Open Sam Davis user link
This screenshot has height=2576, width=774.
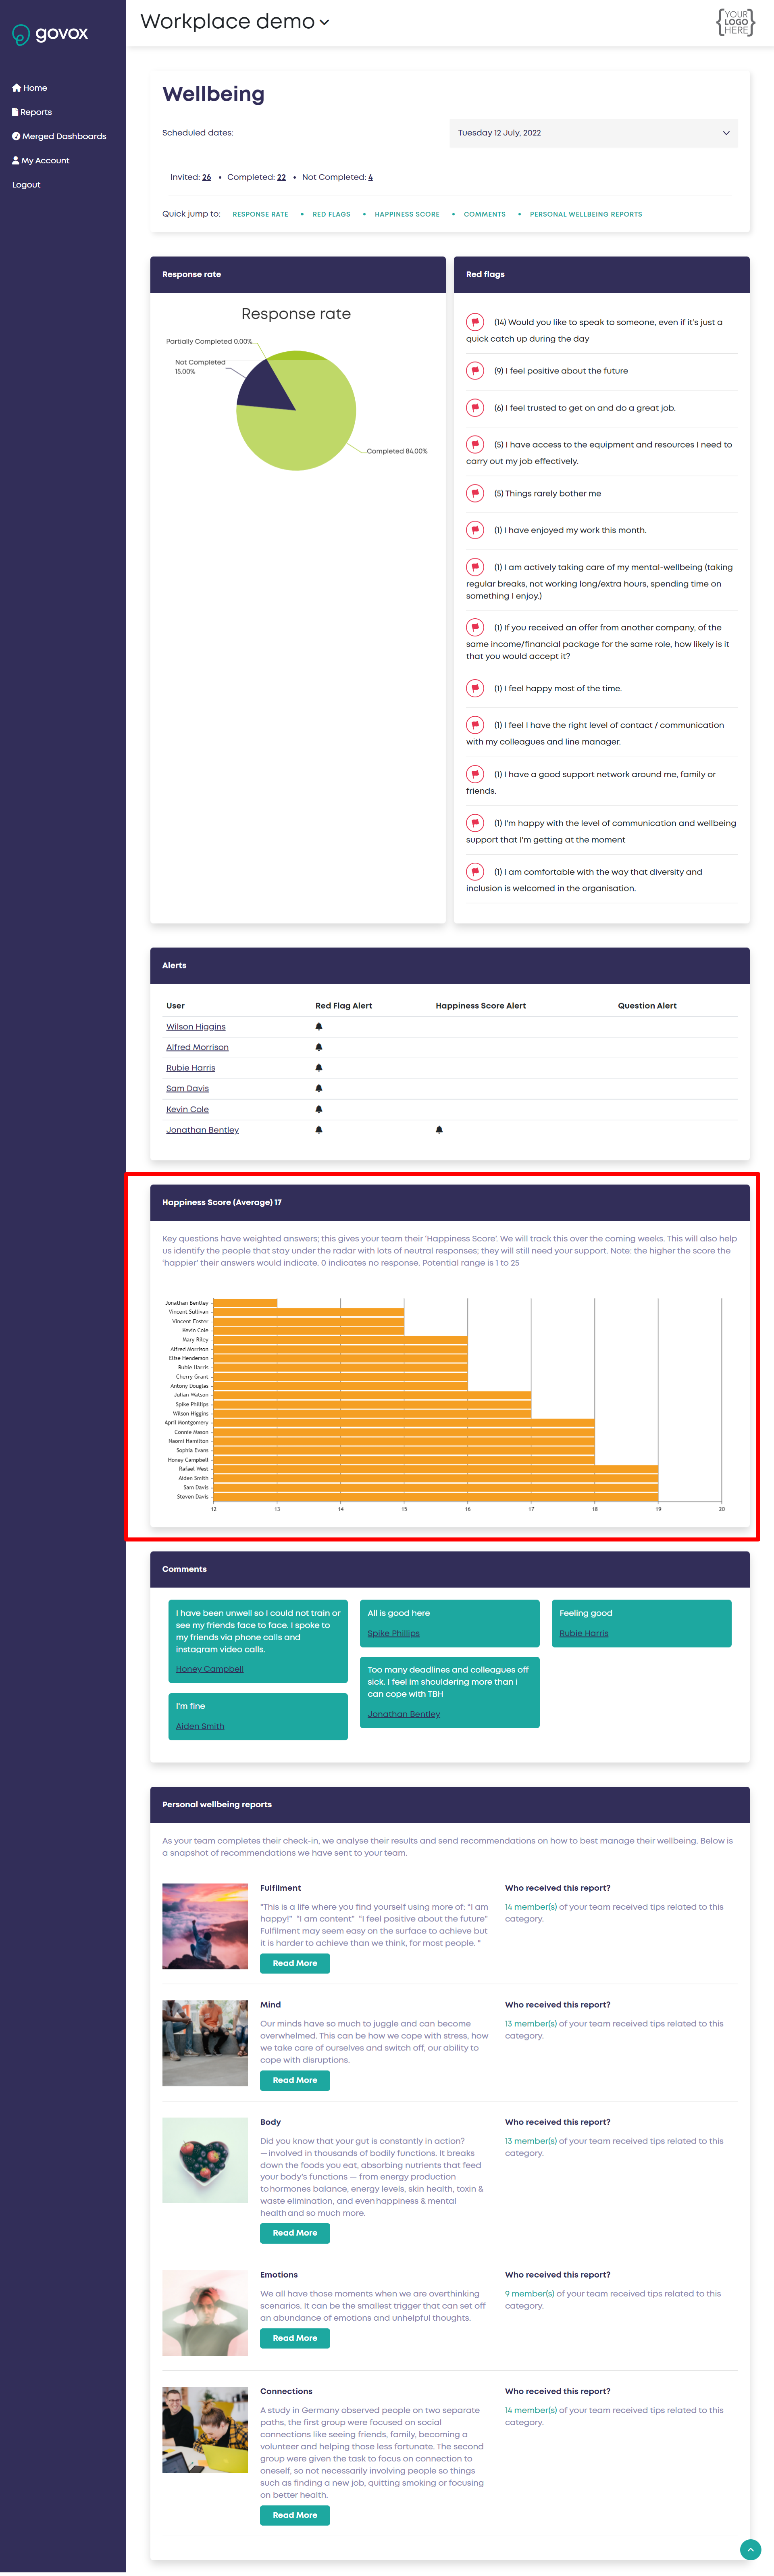(x=187, y=1088)
